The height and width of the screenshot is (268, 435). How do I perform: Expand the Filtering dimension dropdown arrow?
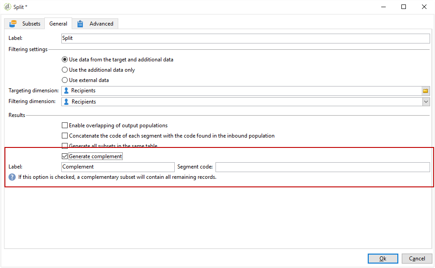(426, 102)
